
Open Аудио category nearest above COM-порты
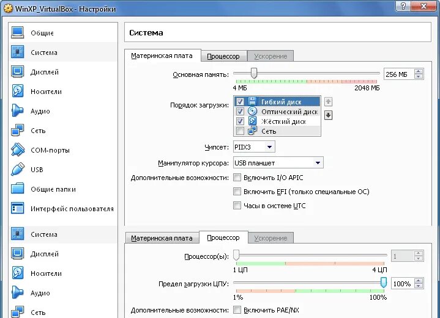click(63, 111)
